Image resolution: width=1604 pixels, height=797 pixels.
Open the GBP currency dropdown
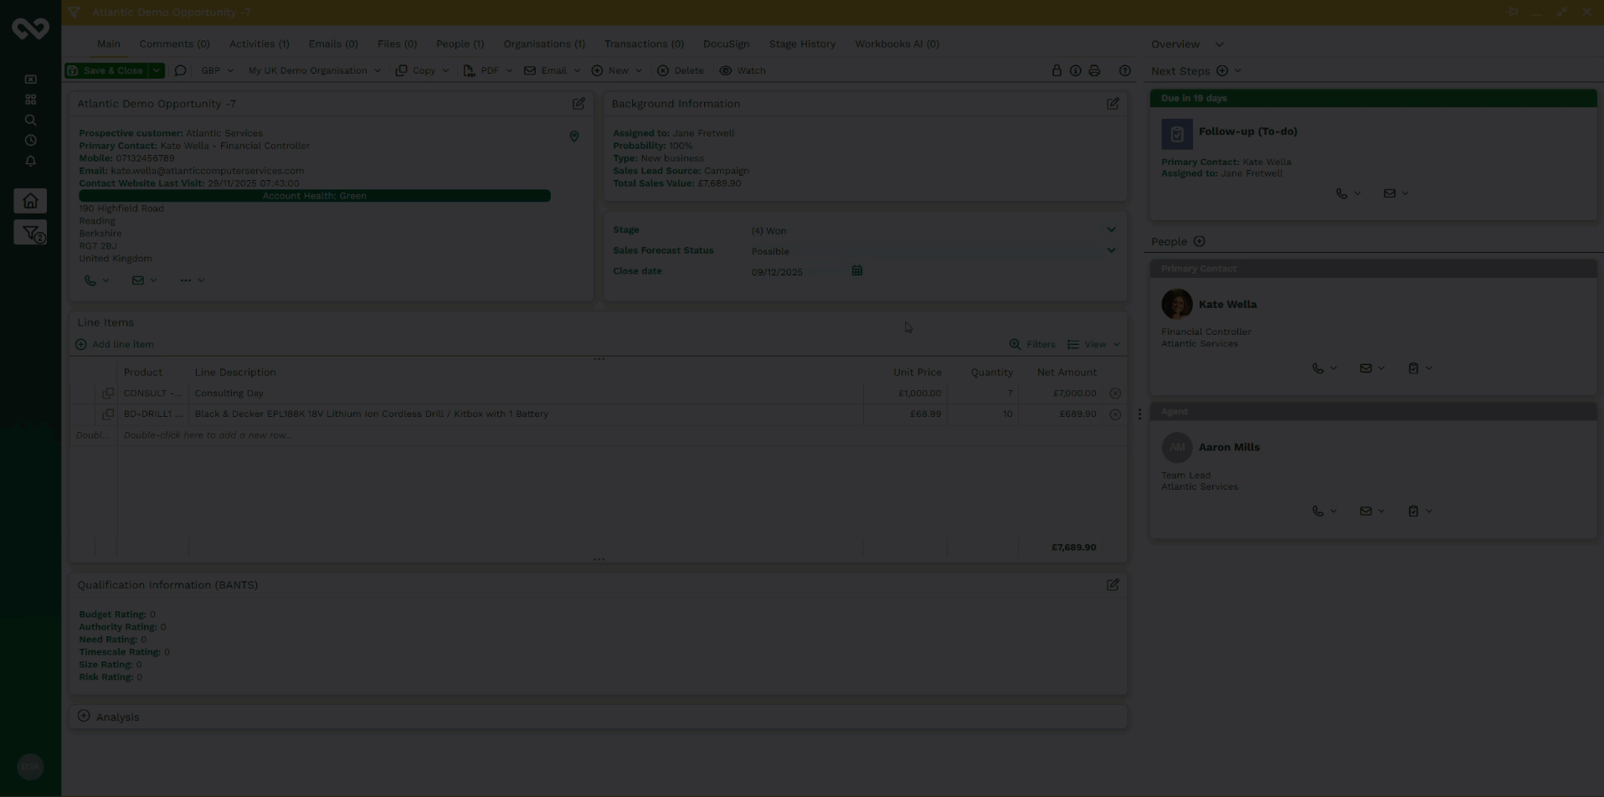click(217, 71)
